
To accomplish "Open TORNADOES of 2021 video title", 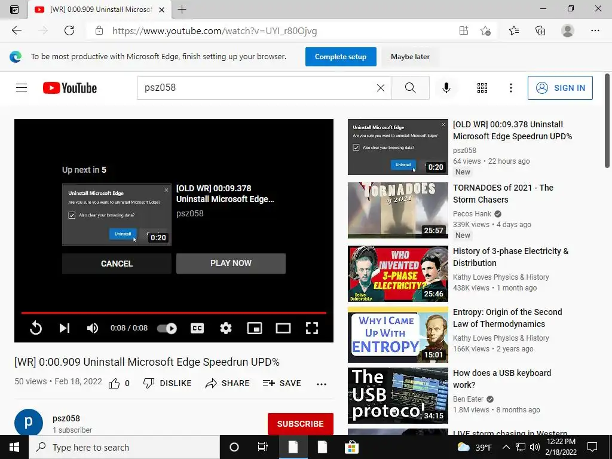I will [x=503, y=194].
